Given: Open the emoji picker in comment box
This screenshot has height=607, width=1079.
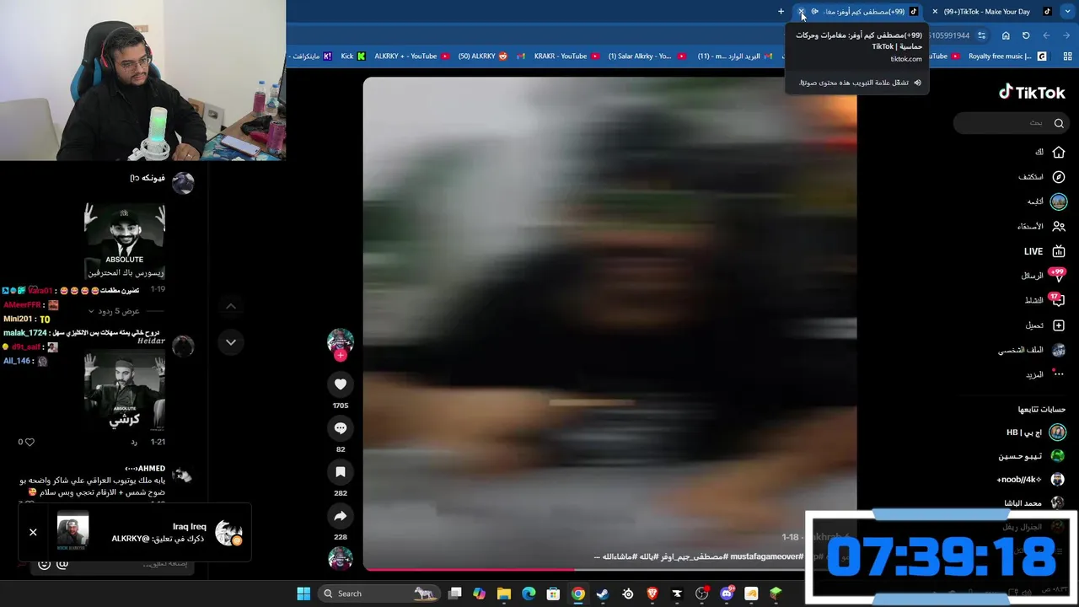Looking at the screenshot, I should pos(44,564).
